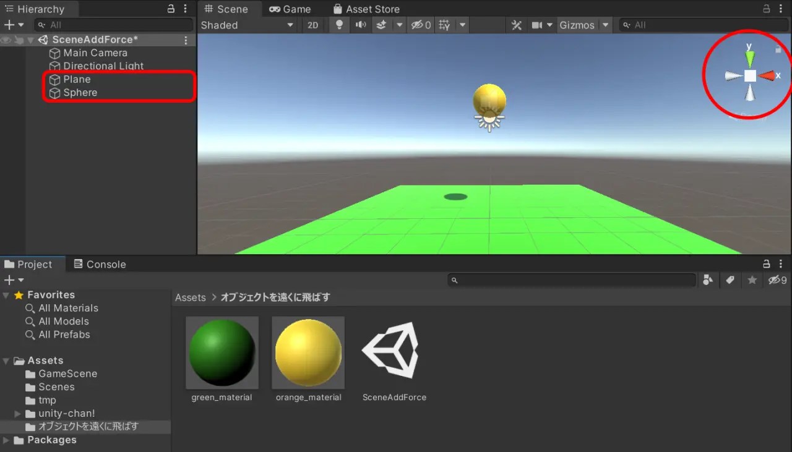Select the green_material asset thumbnail
792x452 pixels.
click(222, 352)
